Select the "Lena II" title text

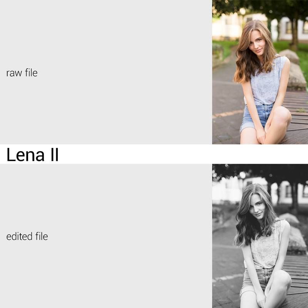(33, 154)
